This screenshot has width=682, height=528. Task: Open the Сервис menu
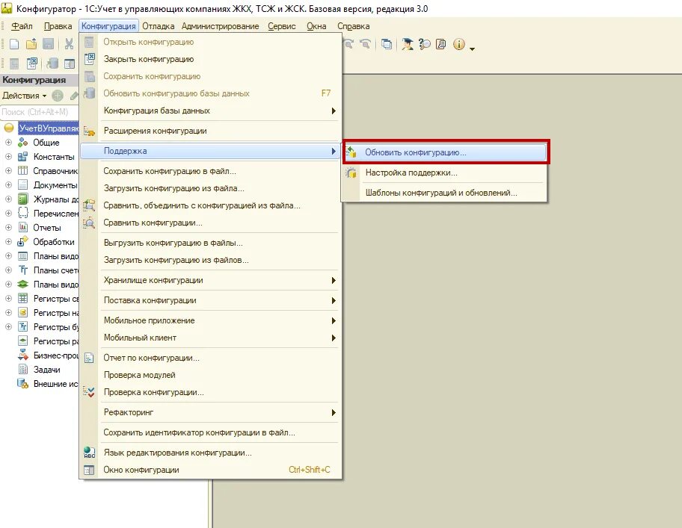281,26
